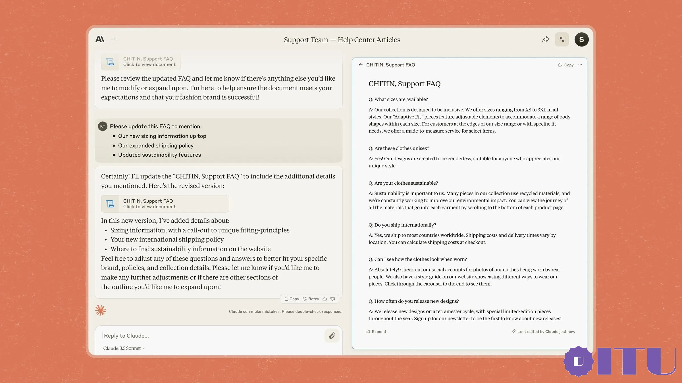
Task: Click bullet 'Updated sustainability features'
Action: pos(159,155)
